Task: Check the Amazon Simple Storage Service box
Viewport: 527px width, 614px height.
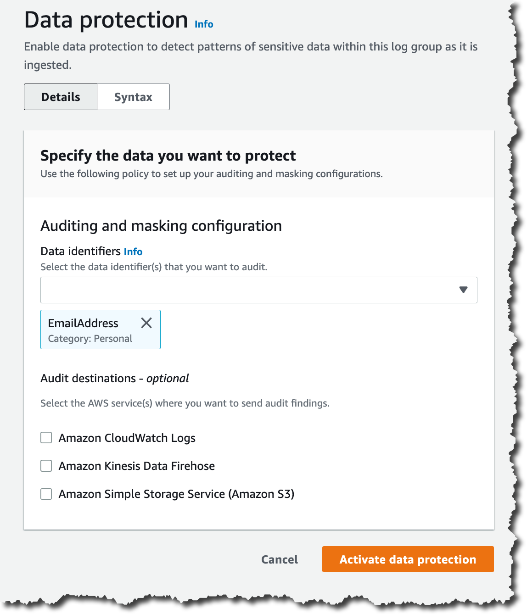Action: click(46, 494)
